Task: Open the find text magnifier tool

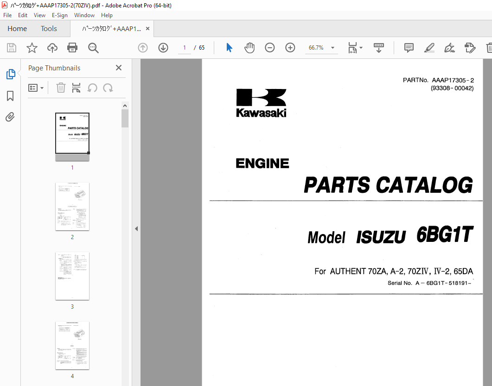Action: (93, 48)
